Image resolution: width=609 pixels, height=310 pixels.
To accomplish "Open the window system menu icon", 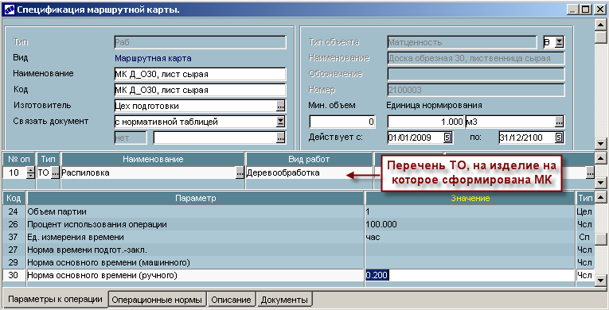I will coord(9,9).
